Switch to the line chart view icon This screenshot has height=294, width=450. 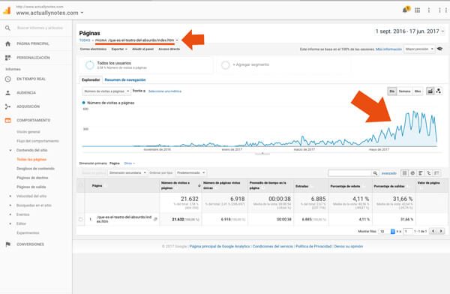point(430,91)
